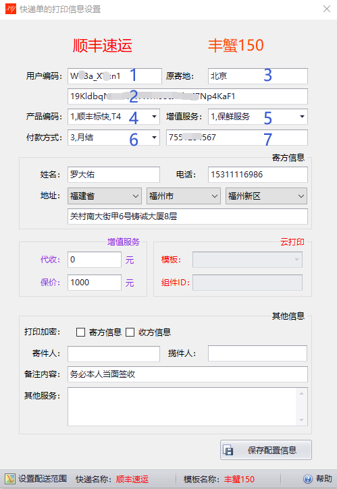Viewport: 337px width, 489px height.
Task: Click the 云打印 group label
Action: click(x=292, y=242)
